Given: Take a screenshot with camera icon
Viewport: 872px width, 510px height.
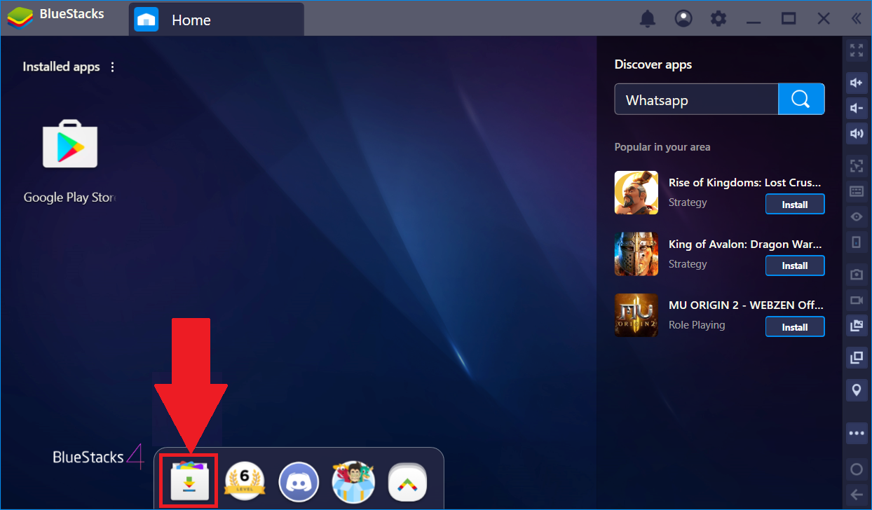Looking at the screenshot, I should coord(857,275).
